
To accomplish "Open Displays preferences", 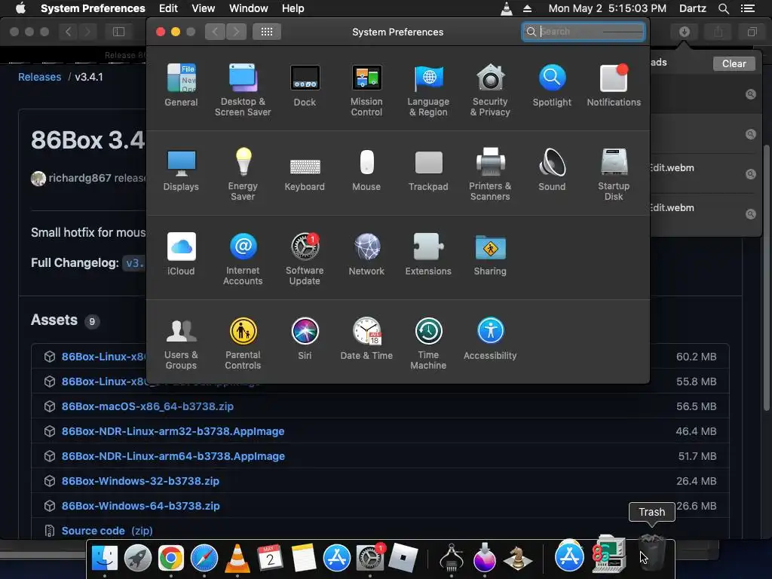I will 181,170.
